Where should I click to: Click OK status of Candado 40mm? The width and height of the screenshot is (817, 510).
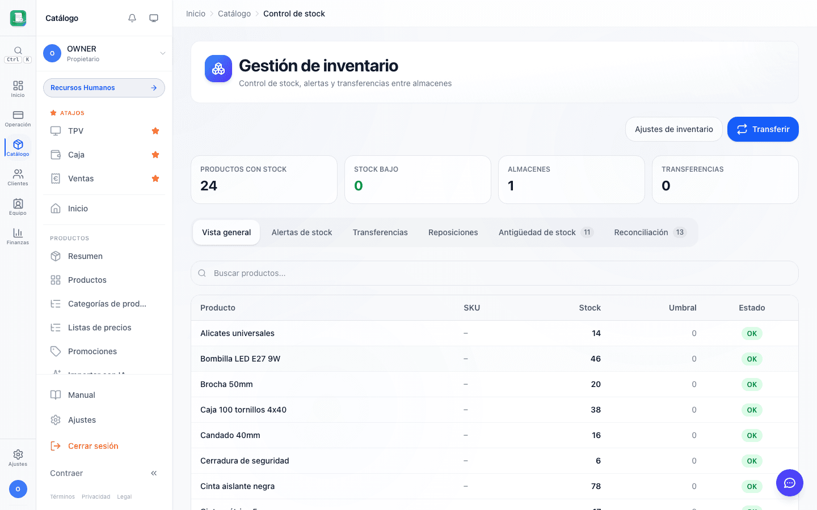point(752,435)
